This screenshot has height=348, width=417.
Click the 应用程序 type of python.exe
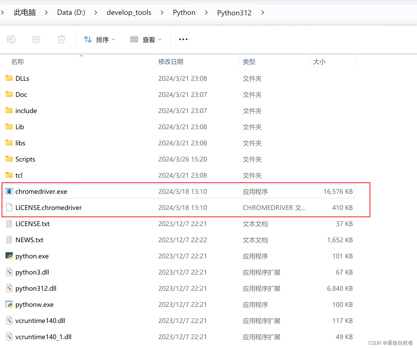click(255, 256)
